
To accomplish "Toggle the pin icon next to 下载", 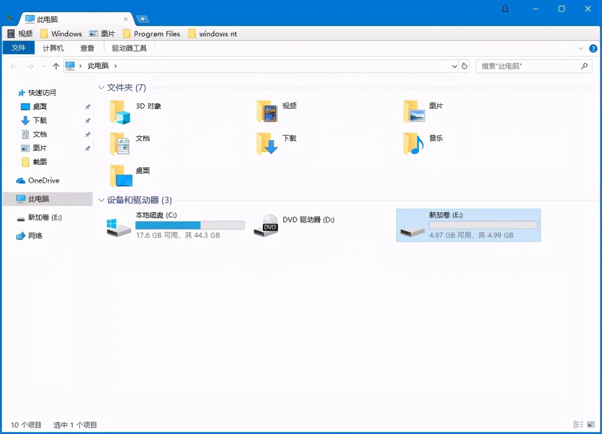I will [87, 121].
